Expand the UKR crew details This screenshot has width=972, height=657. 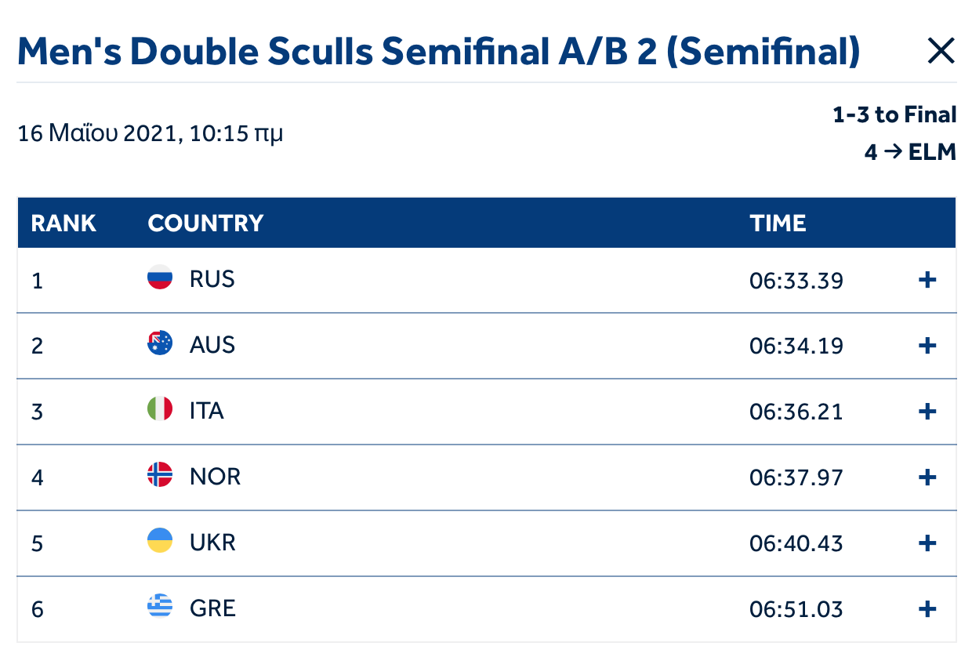927,543
